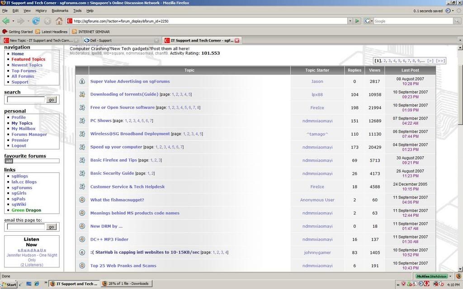
Task: Click the Stop loading button
Action: [47, 21]
